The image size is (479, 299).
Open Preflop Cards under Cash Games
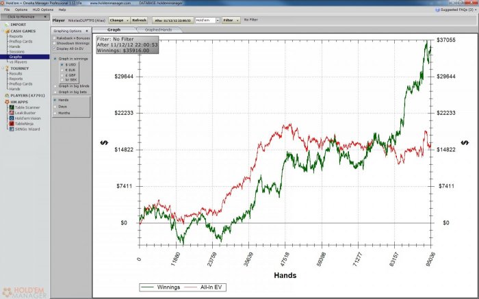tap(21, 42)
